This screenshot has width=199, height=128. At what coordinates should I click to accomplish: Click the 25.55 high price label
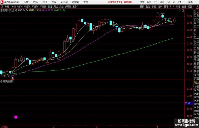tap(162, 13)
